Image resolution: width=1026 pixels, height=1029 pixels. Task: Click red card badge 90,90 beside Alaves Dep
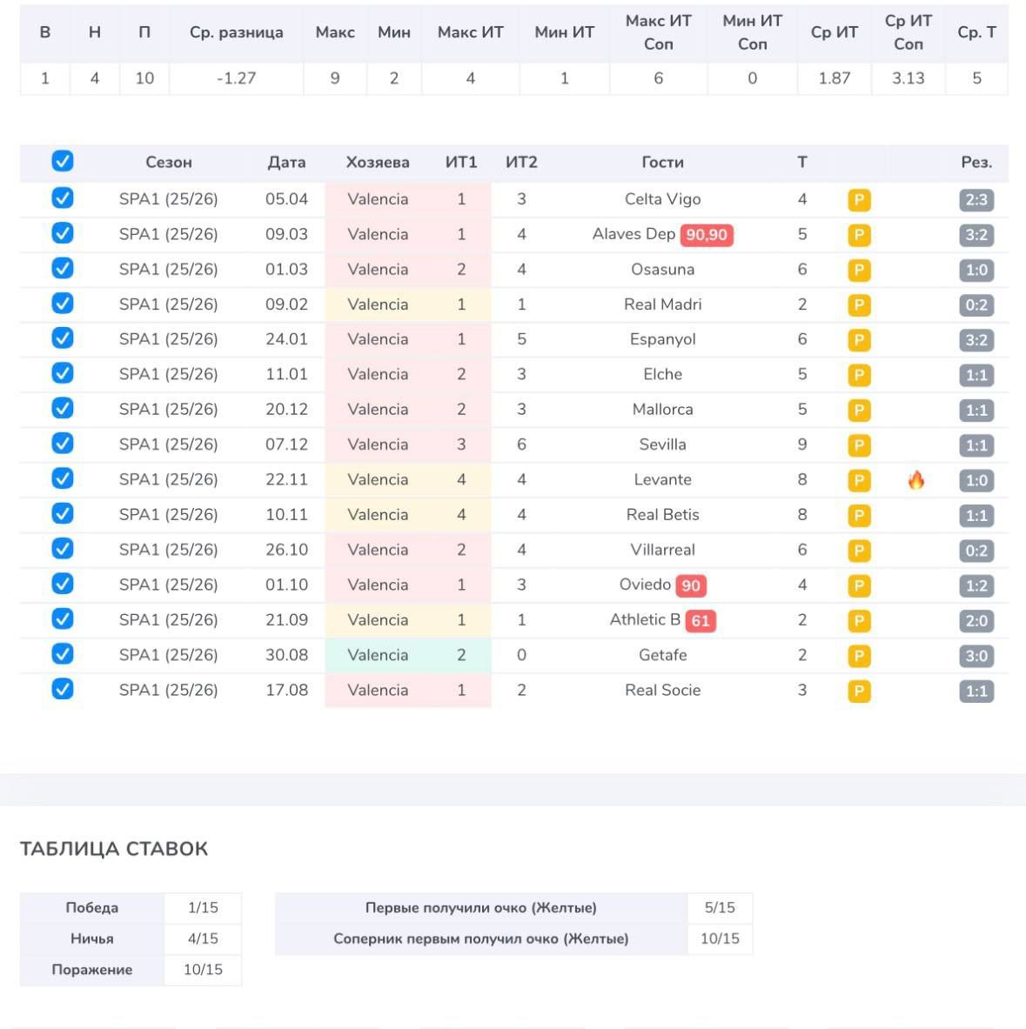(707, 235)
